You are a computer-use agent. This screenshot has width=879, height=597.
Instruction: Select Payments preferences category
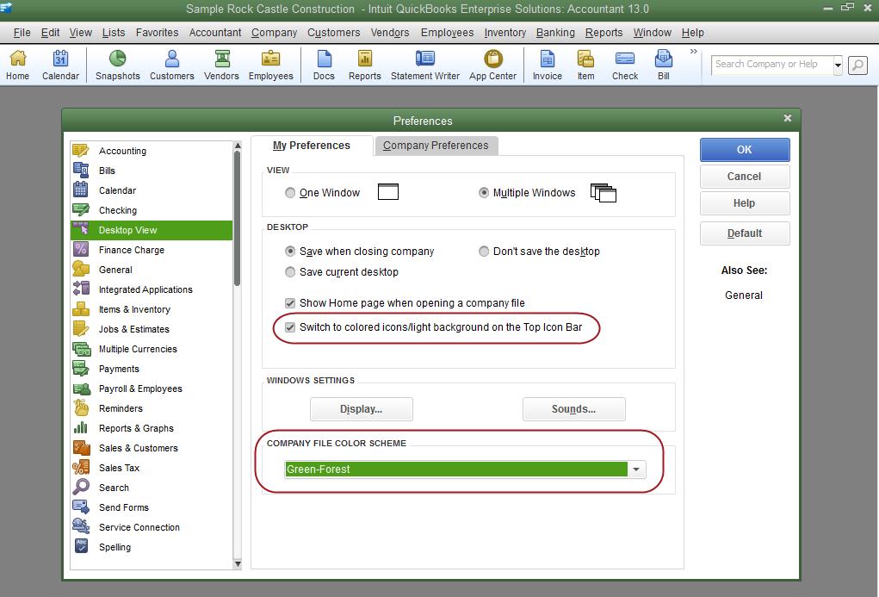[x=152, y=369]
